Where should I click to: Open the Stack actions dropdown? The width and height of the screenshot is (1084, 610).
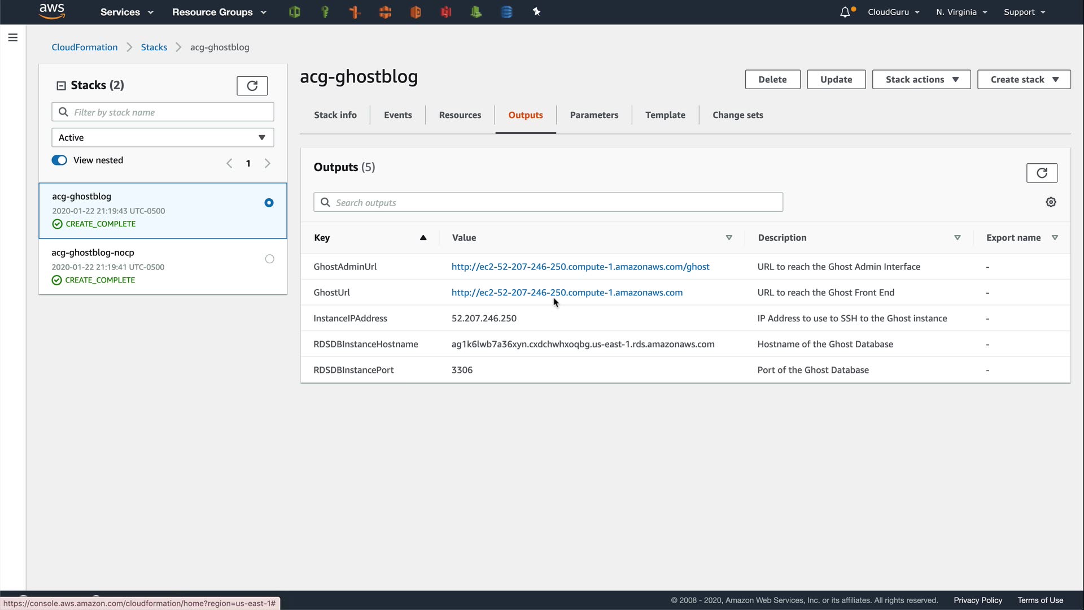[921, 80]
